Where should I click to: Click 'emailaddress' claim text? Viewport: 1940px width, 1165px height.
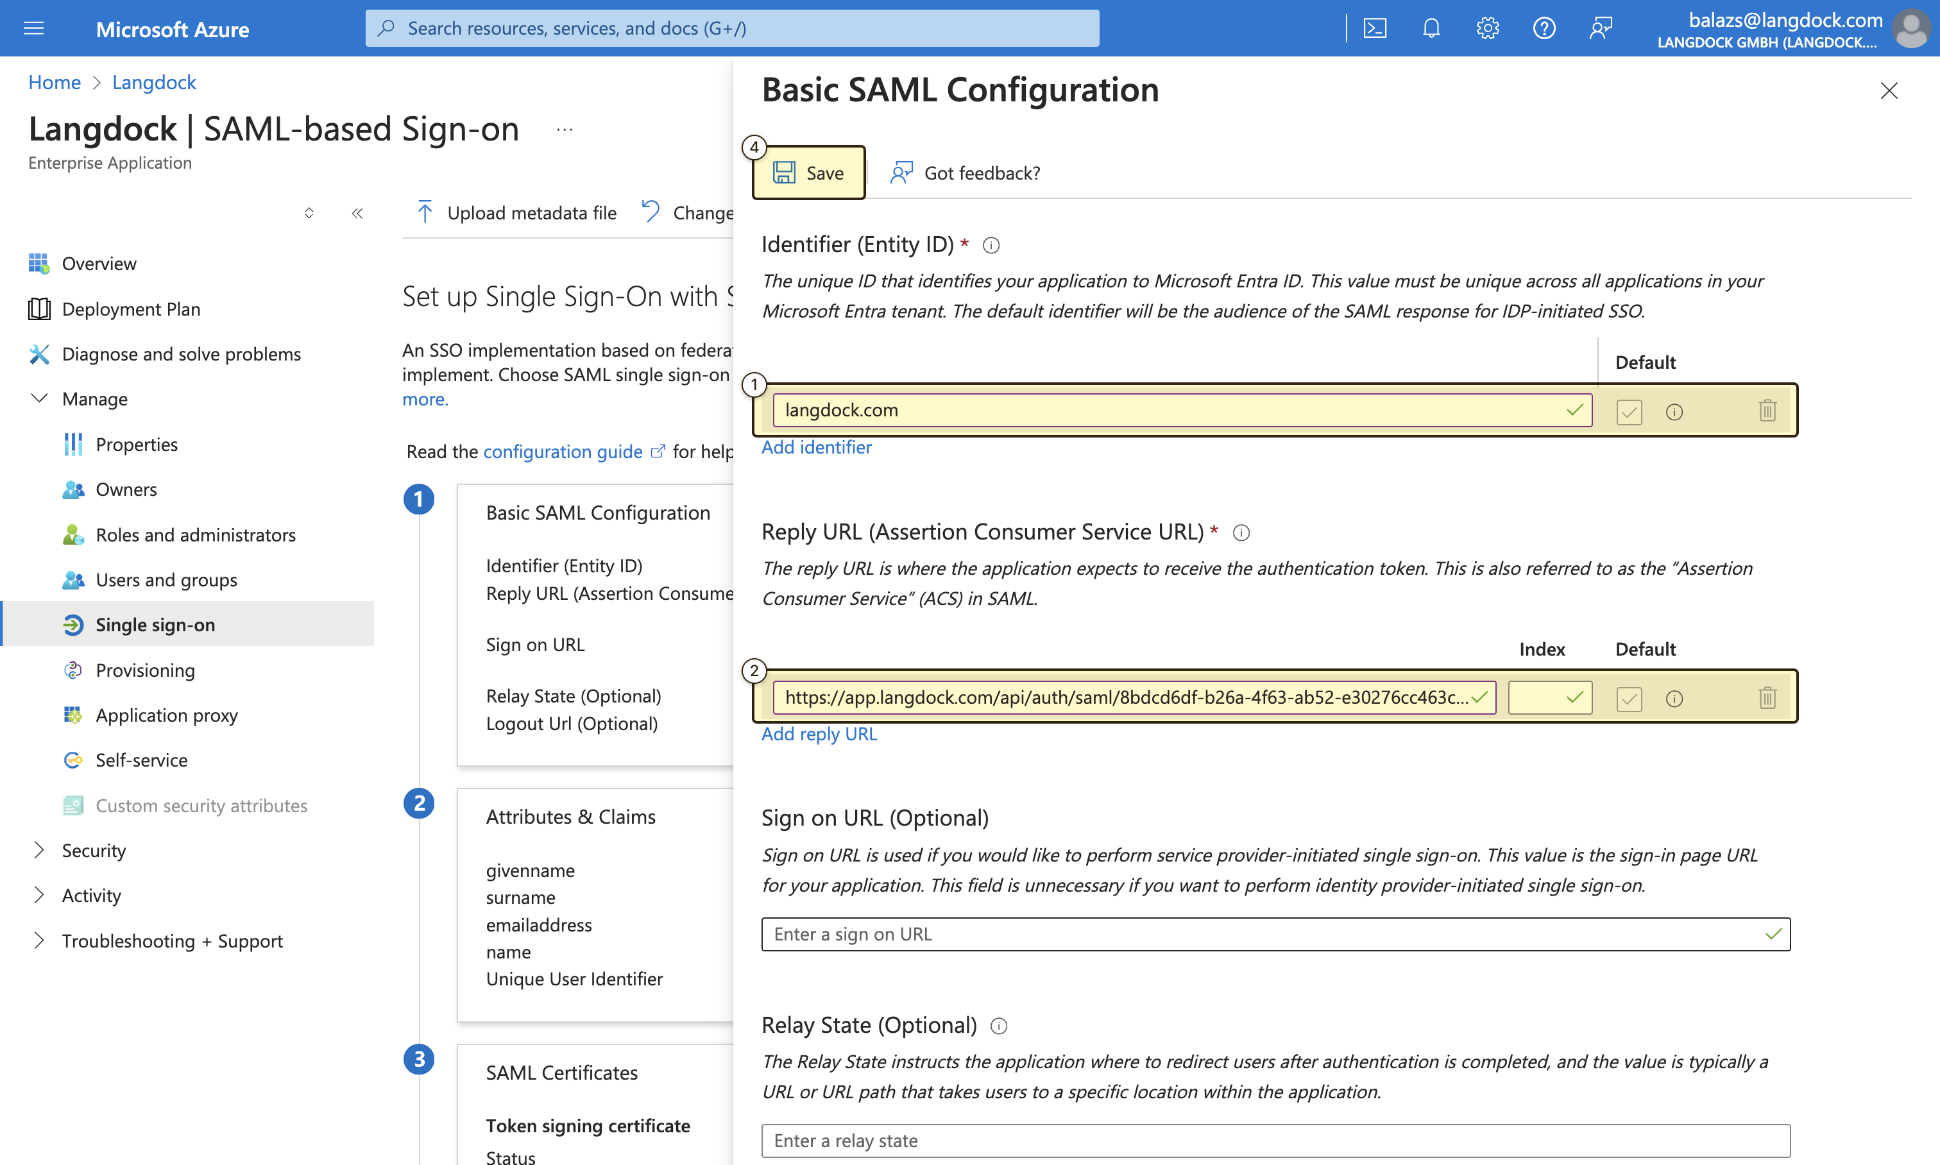pos(539,926)
